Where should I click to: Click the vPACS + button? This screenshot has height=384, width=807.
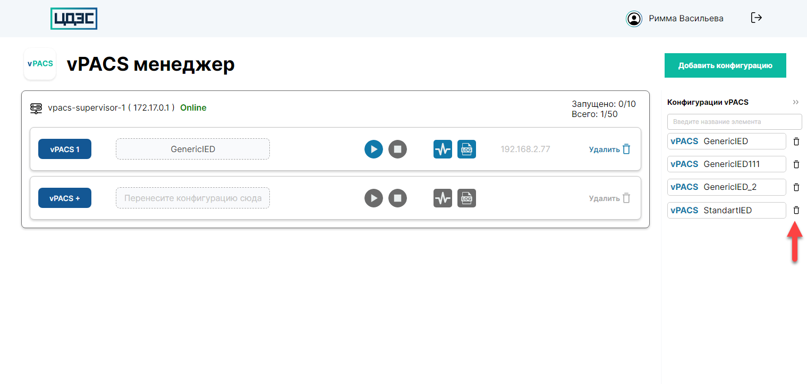pyautogui.click(x=65, y=198)
